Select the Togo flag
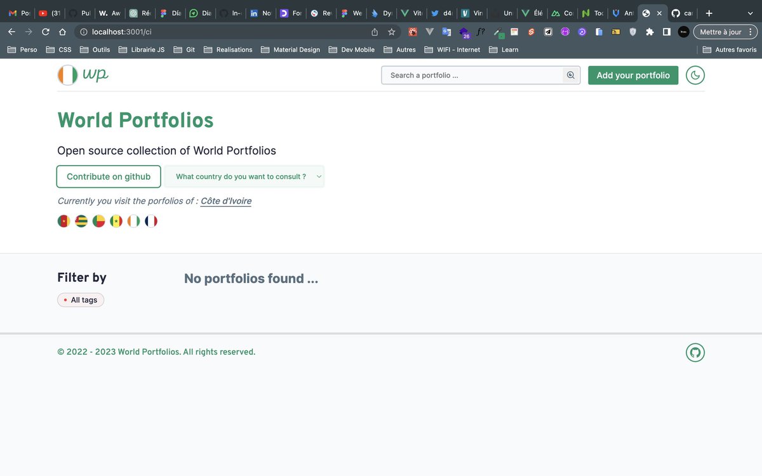The height and width of the screenshot is (476, 762). click(81, 221)
